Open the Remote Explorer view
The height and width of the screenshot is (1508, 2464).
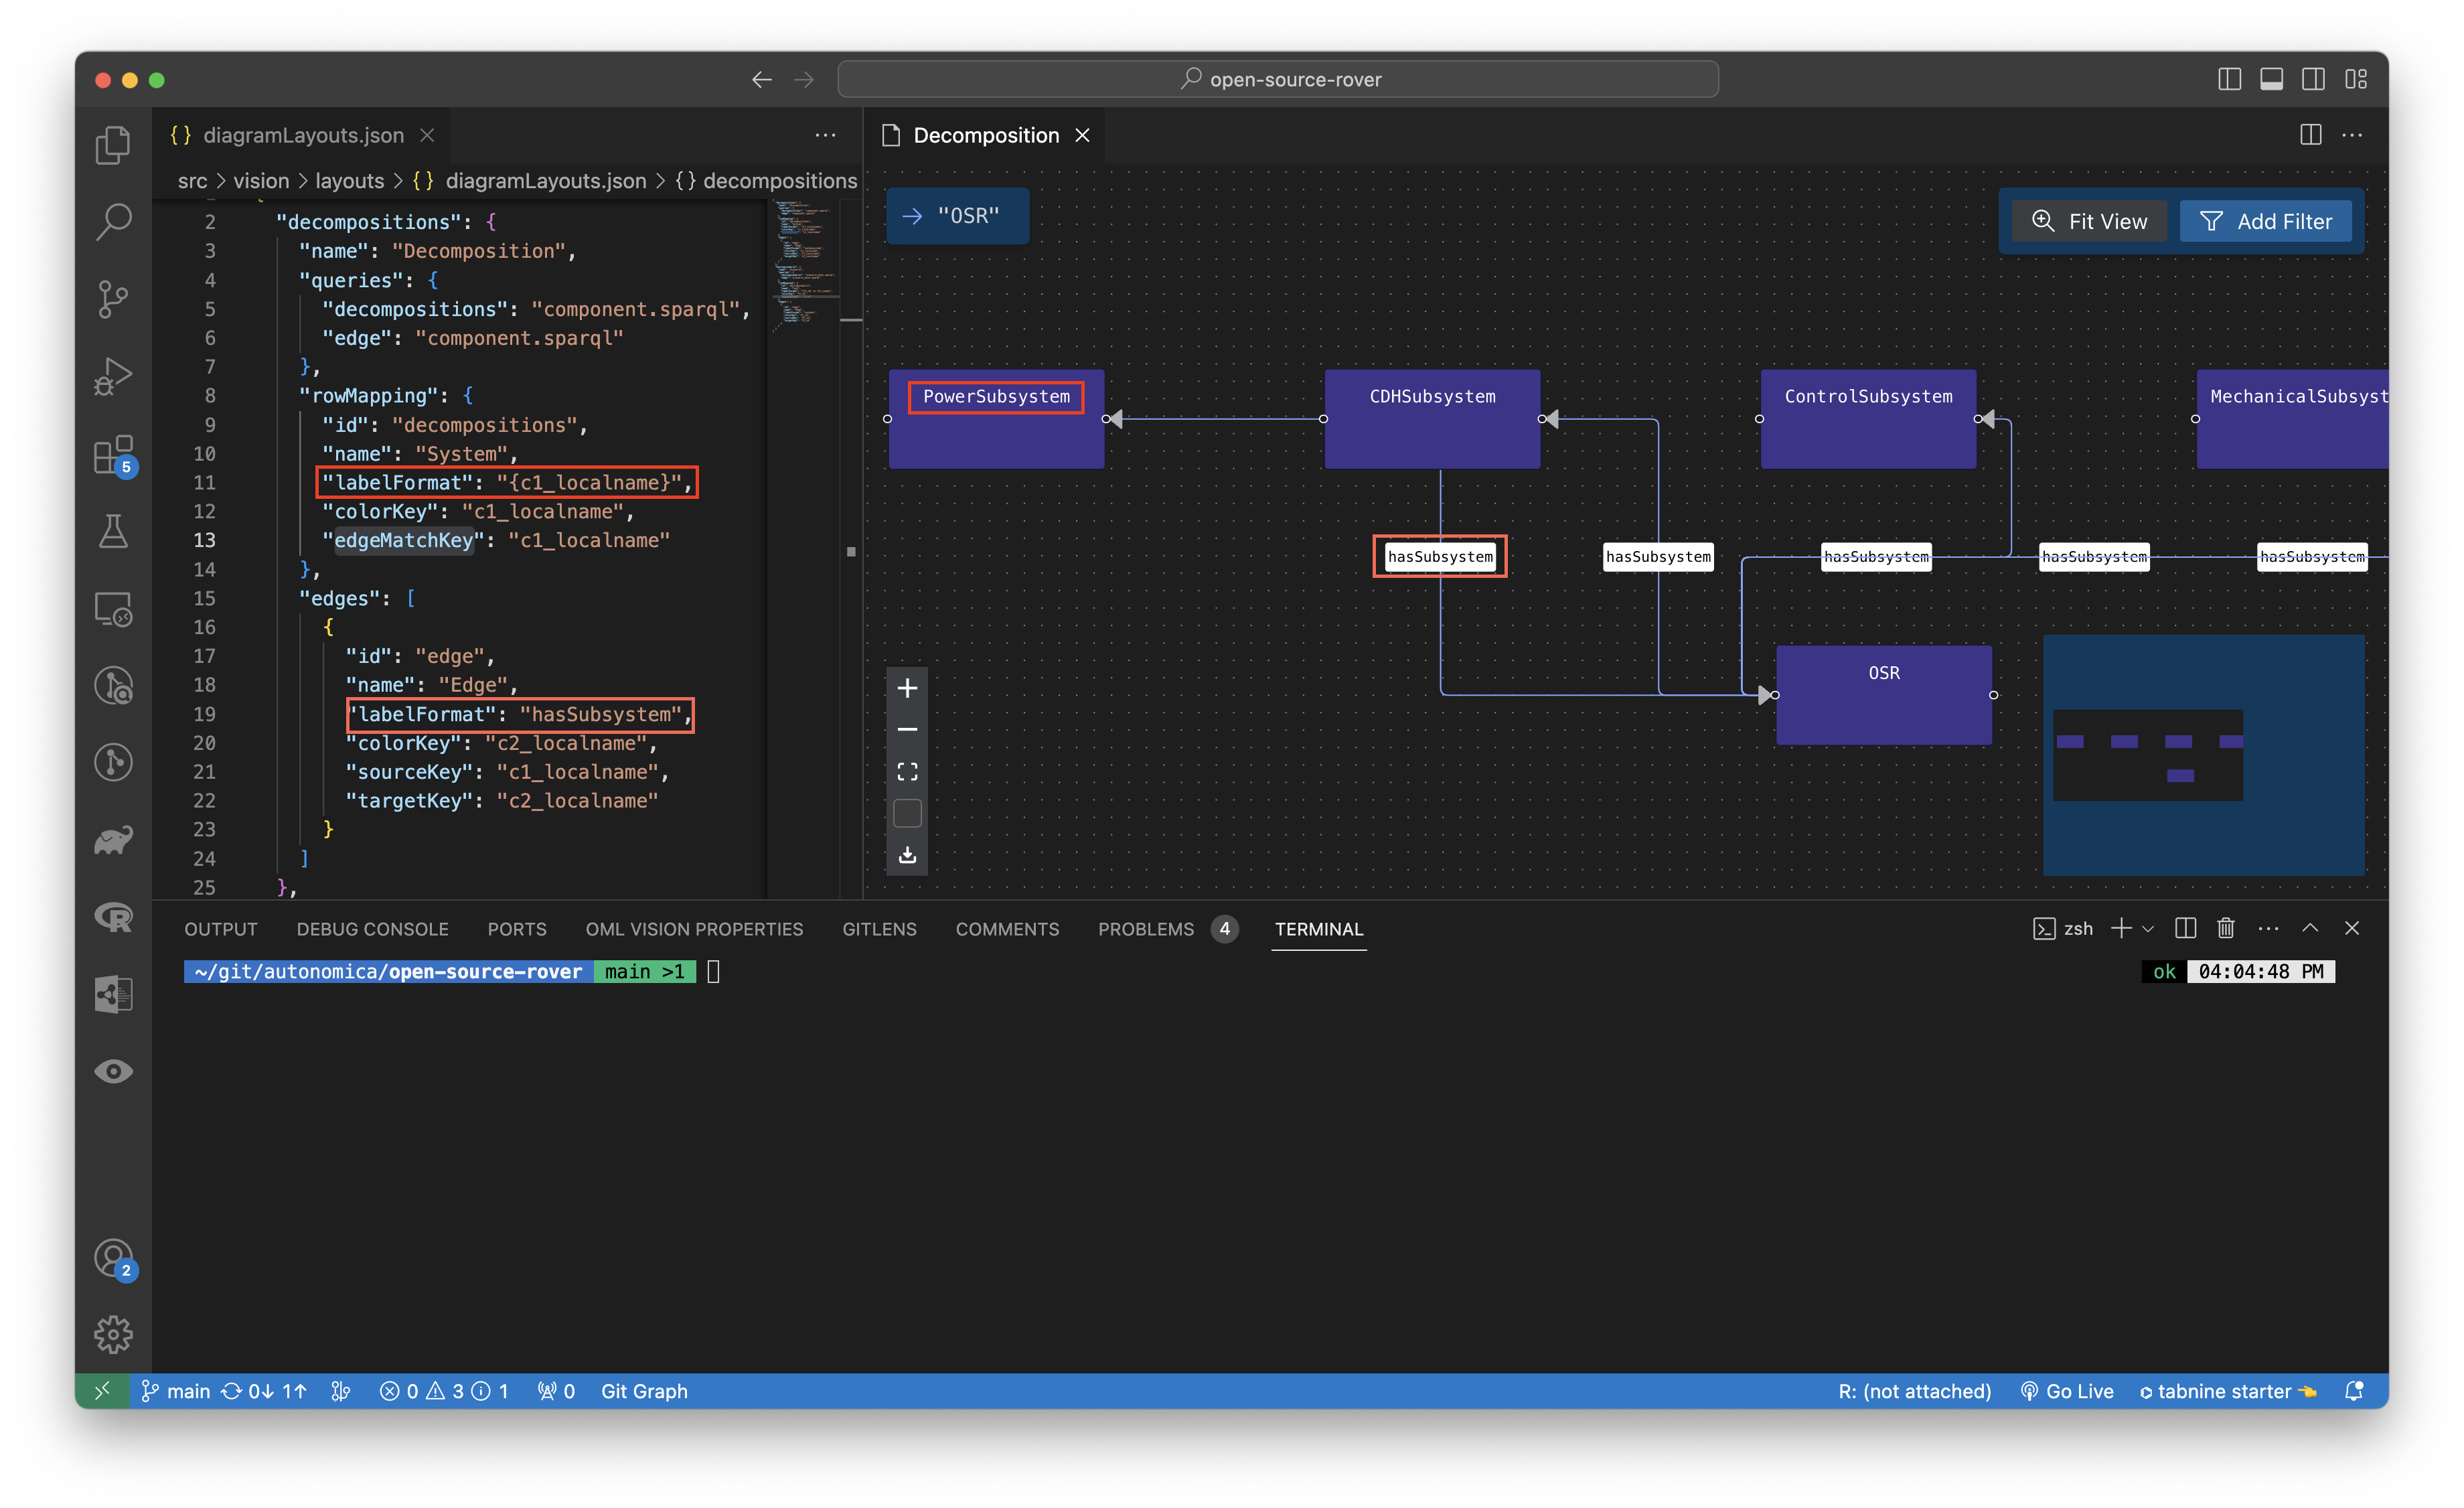click(x=113, y=608)
